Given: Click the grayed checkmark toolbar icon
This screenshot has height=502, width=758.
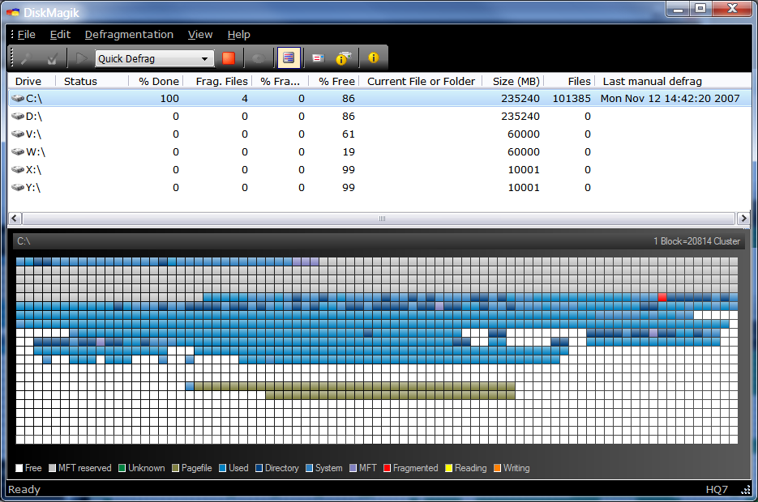Looking at the screenshot, I should pyautogui.click(x=52, y=58).
